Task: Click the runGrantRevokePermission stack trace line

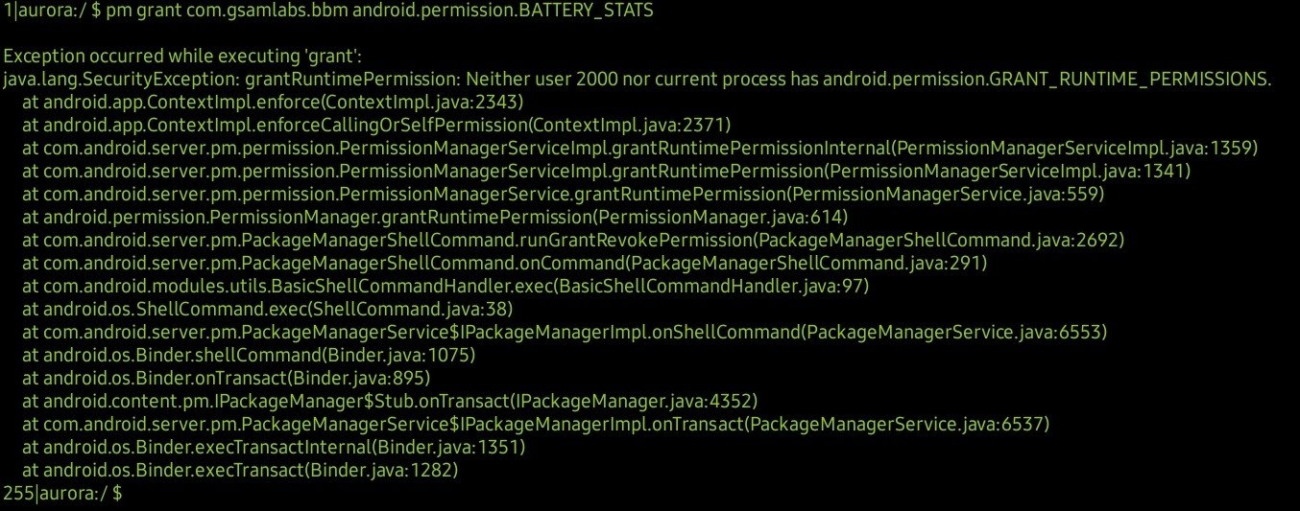Action: pyautogui.click(x=572, y=241)
